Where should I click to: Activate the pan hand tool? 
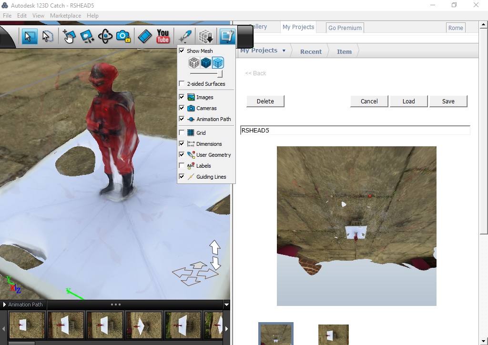coord(69,36)
